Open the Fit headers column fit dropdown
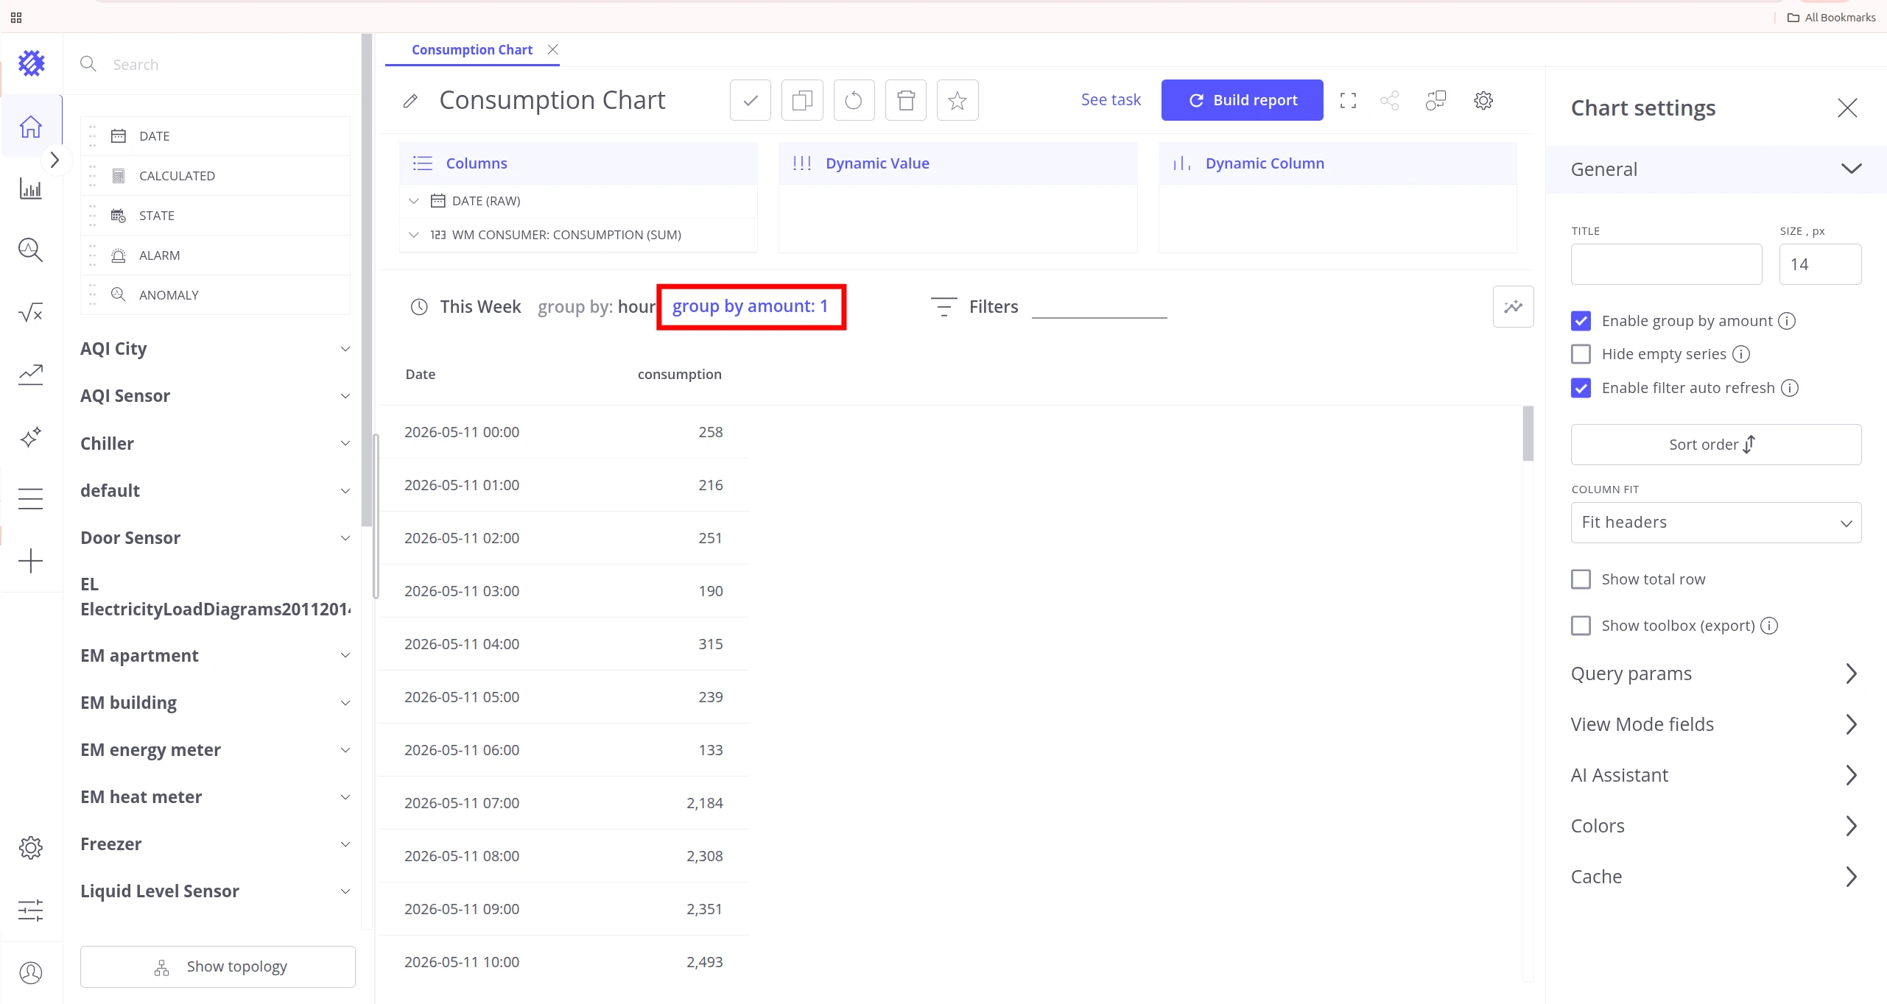 tap(1715, 523)
